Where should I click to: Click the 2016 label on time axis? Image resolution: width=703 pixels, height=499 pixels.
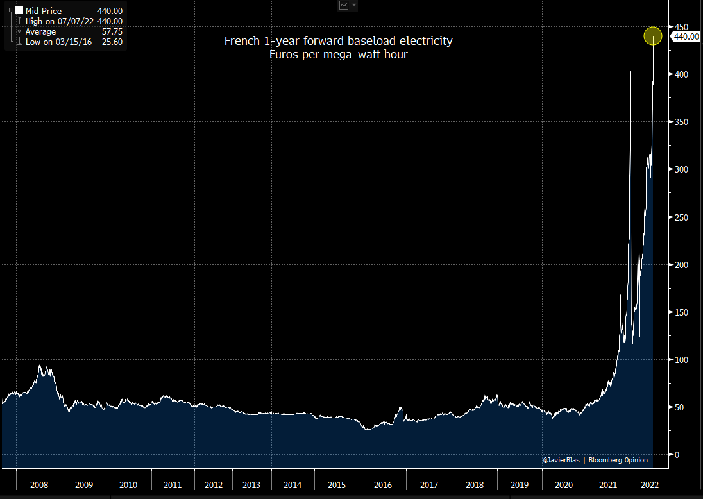point(382,485)
